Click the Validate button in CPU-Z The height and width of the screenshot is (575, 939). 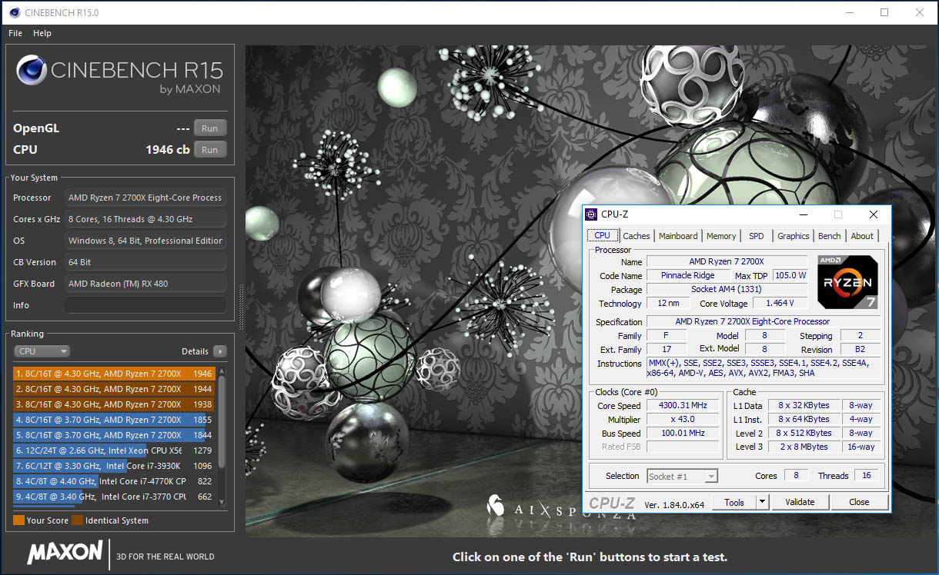click(x=800, y=502)
